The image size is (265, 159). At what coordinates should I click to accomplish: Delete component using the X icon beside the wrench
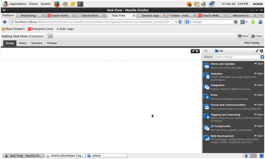[x=197, y=51]
